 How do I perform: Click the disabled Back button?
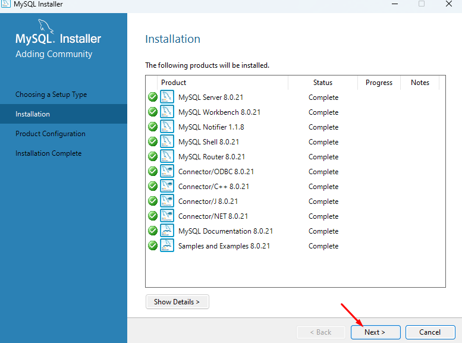(320, 332)
